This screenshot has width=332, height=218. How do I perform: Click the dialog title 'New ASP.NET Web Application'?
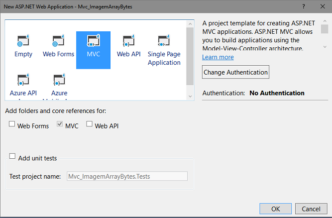pyautogui.click(x=38, y=6)
